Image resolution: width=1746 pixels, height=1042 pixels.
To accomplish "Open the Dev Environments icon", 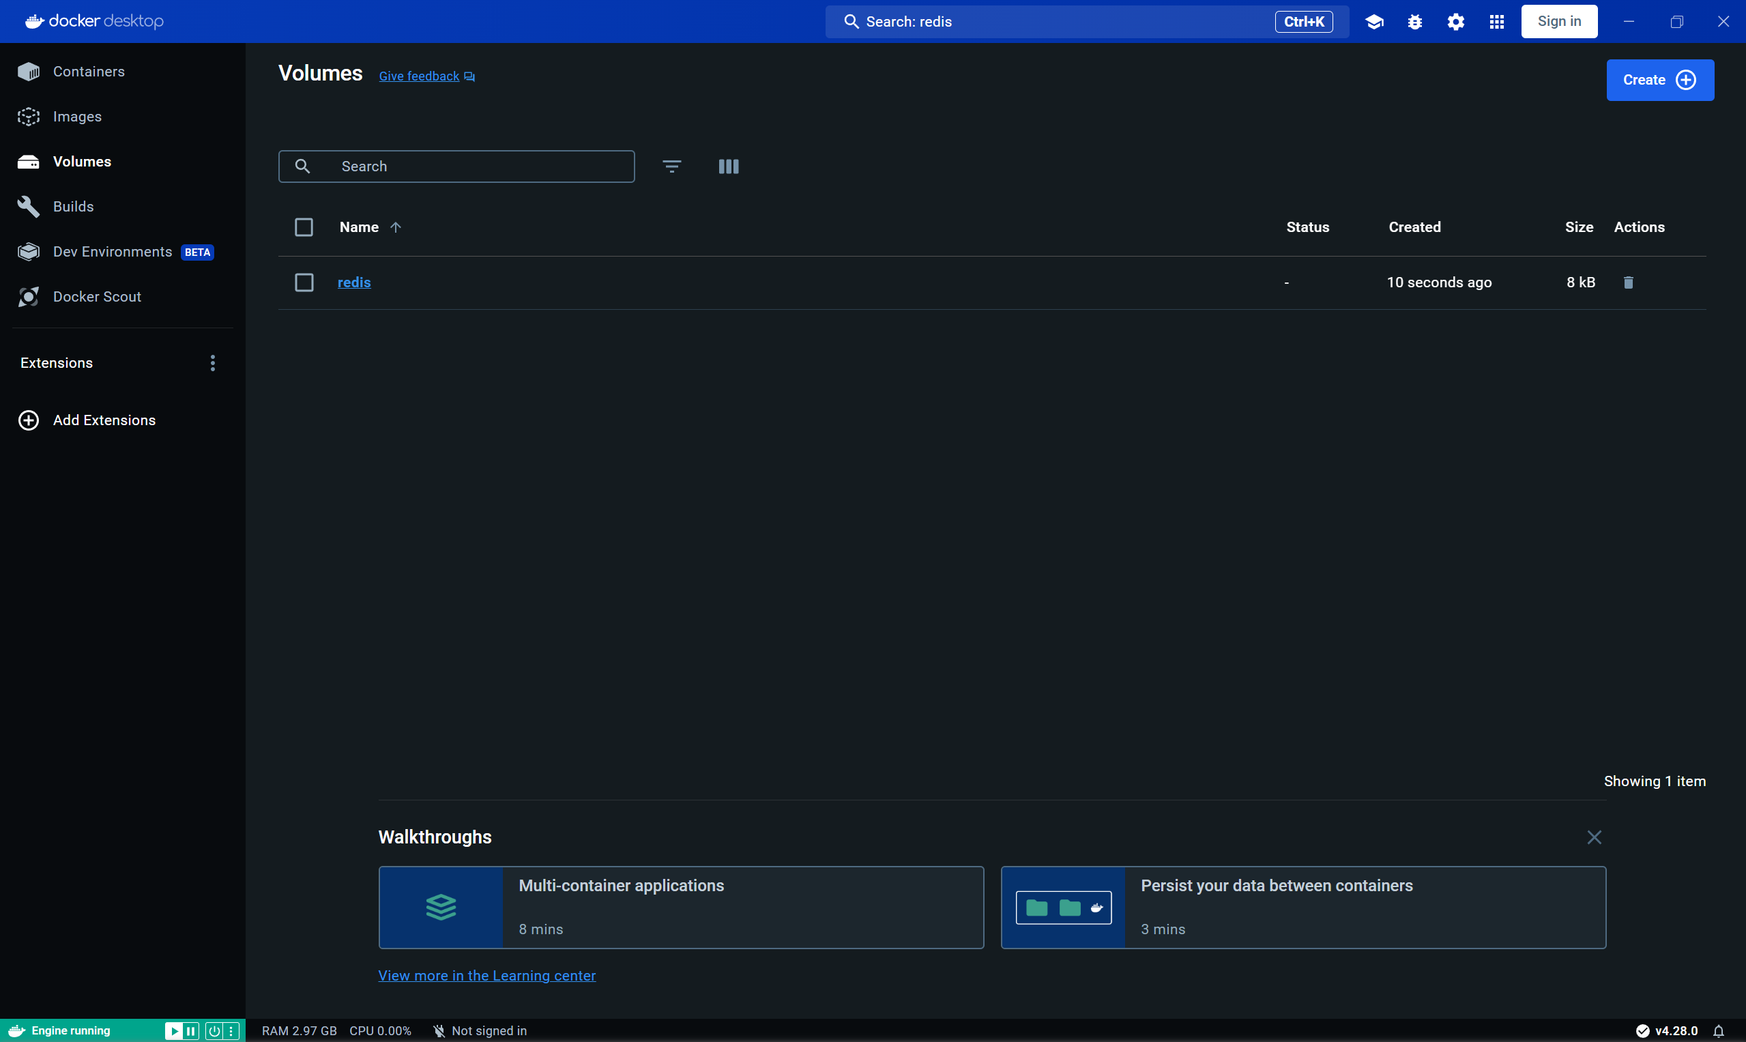I will pos(29,251).
